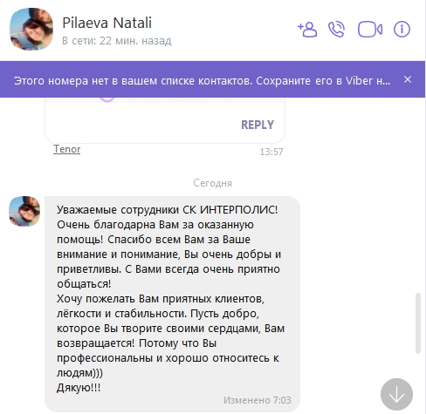Viewport: 426px width, 414px height.
Task: Open chat info with the info icon
Action: tap(402, 30)
